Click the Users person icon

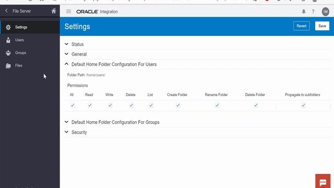point(8,40)
